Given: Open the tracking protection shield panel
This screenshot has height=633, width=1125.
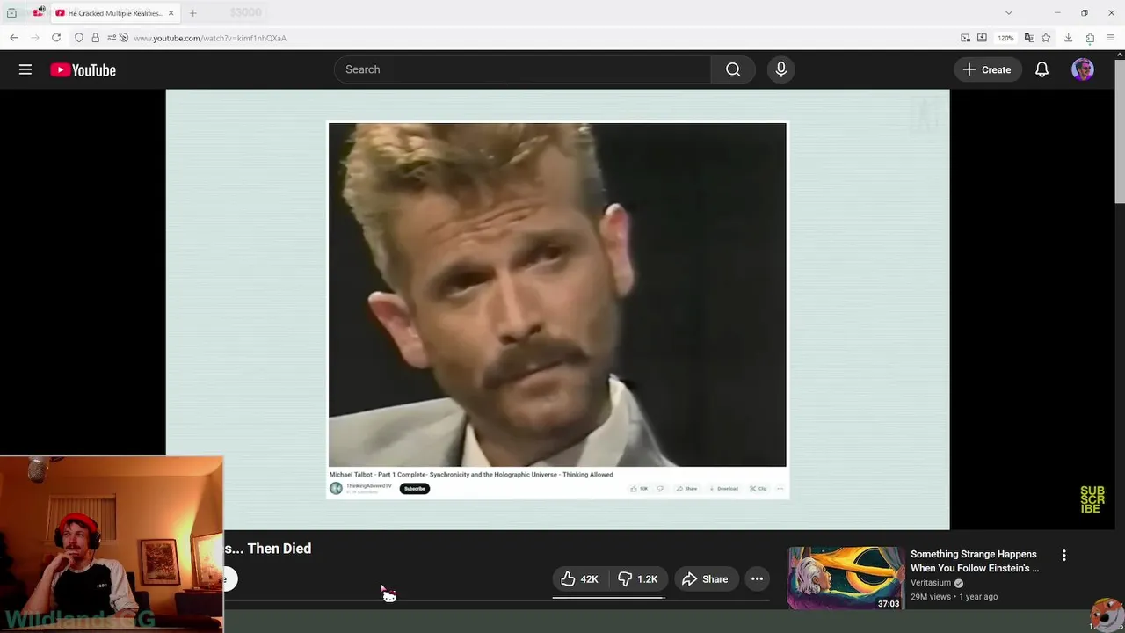Looking at the screenshot, I should coord(79,38).
